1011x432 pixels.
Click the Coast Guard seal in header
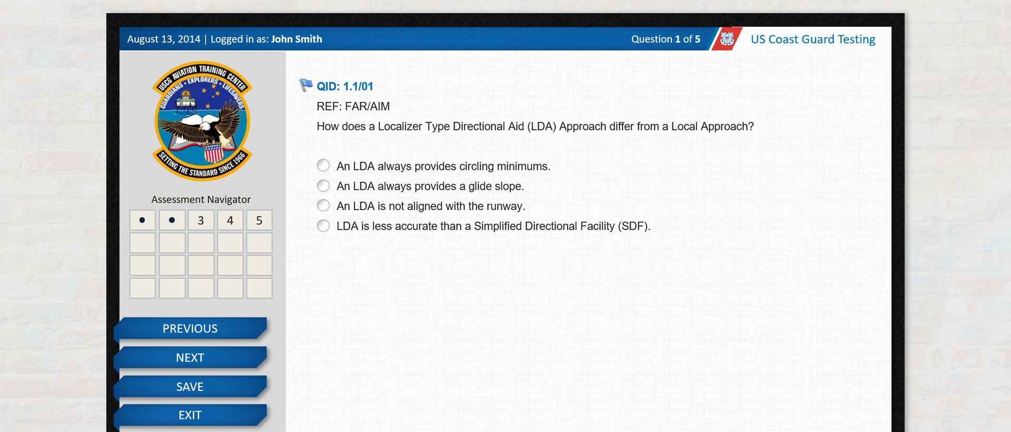tap(727, 39)
